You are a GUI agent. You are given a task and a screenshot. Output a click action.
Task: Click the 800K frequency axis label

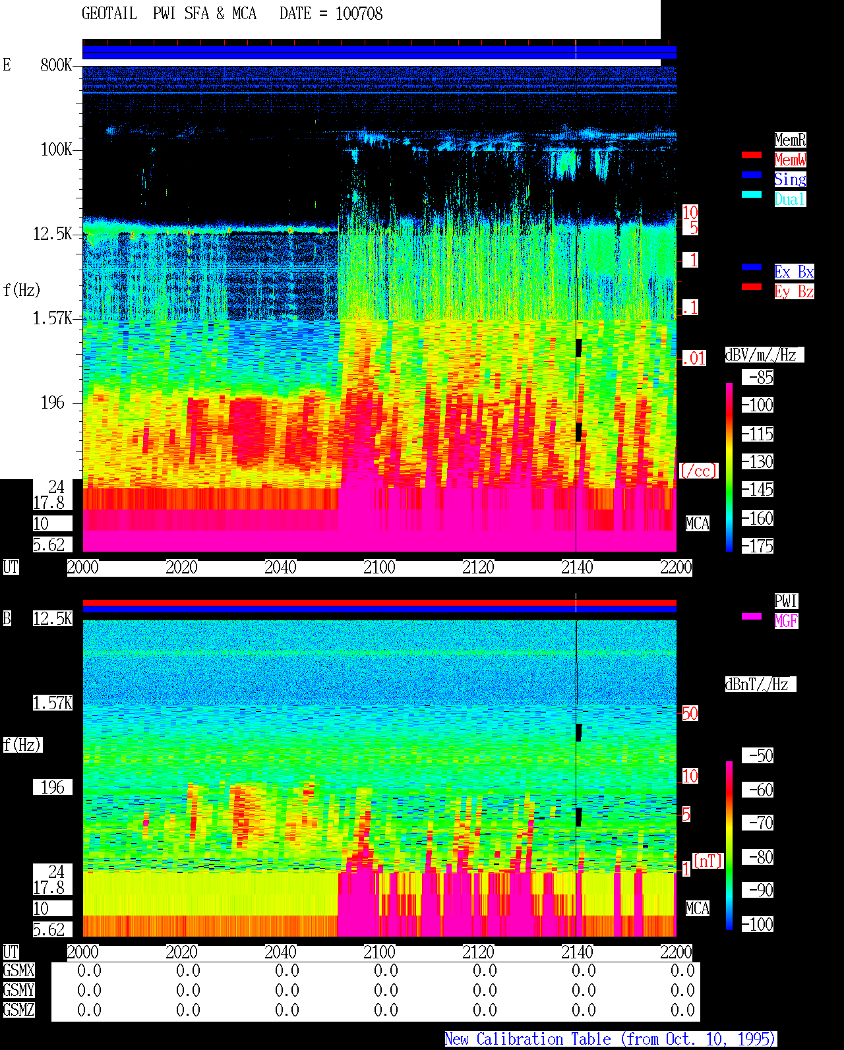(x=56, y=65)
